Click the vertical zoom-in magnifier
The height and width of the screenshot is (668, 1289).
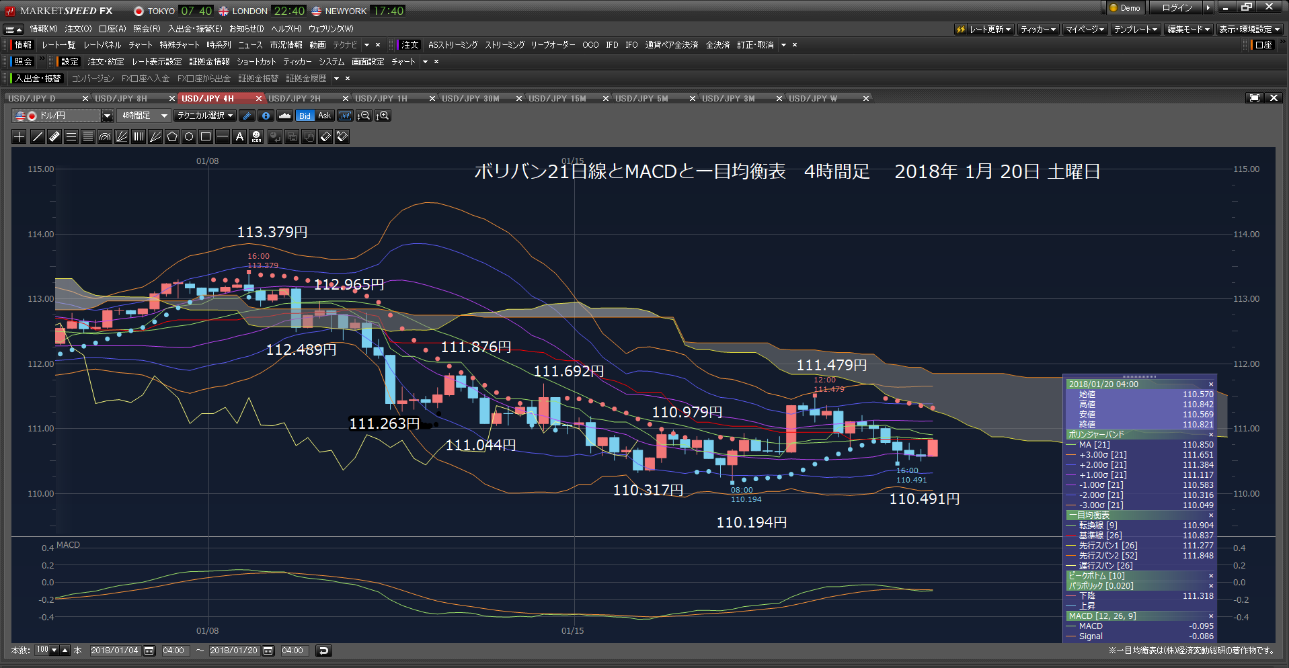tap(383, 116)
